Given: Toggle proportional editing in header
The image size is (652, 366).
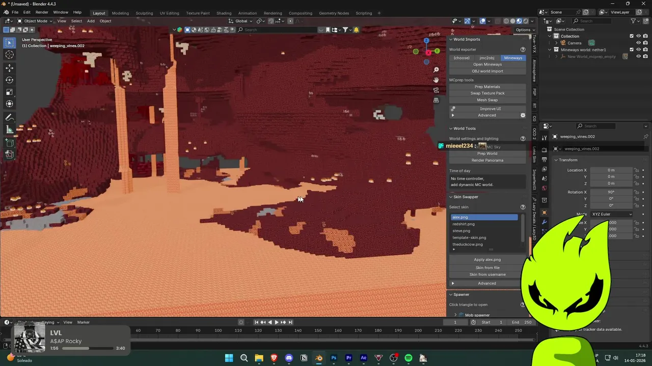Looking at the screenshot, I should click(x=290, y=21).
